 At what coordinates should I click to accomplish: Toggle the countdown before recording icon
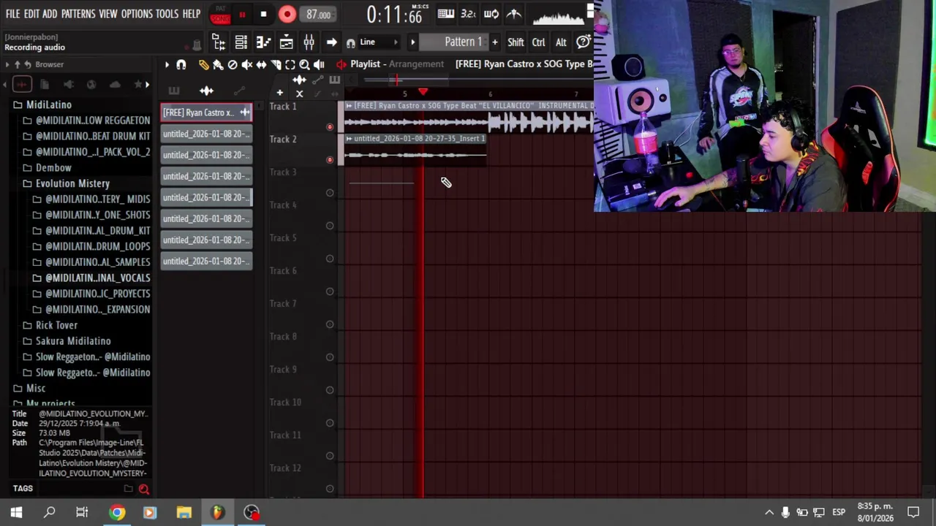[469, 14]
